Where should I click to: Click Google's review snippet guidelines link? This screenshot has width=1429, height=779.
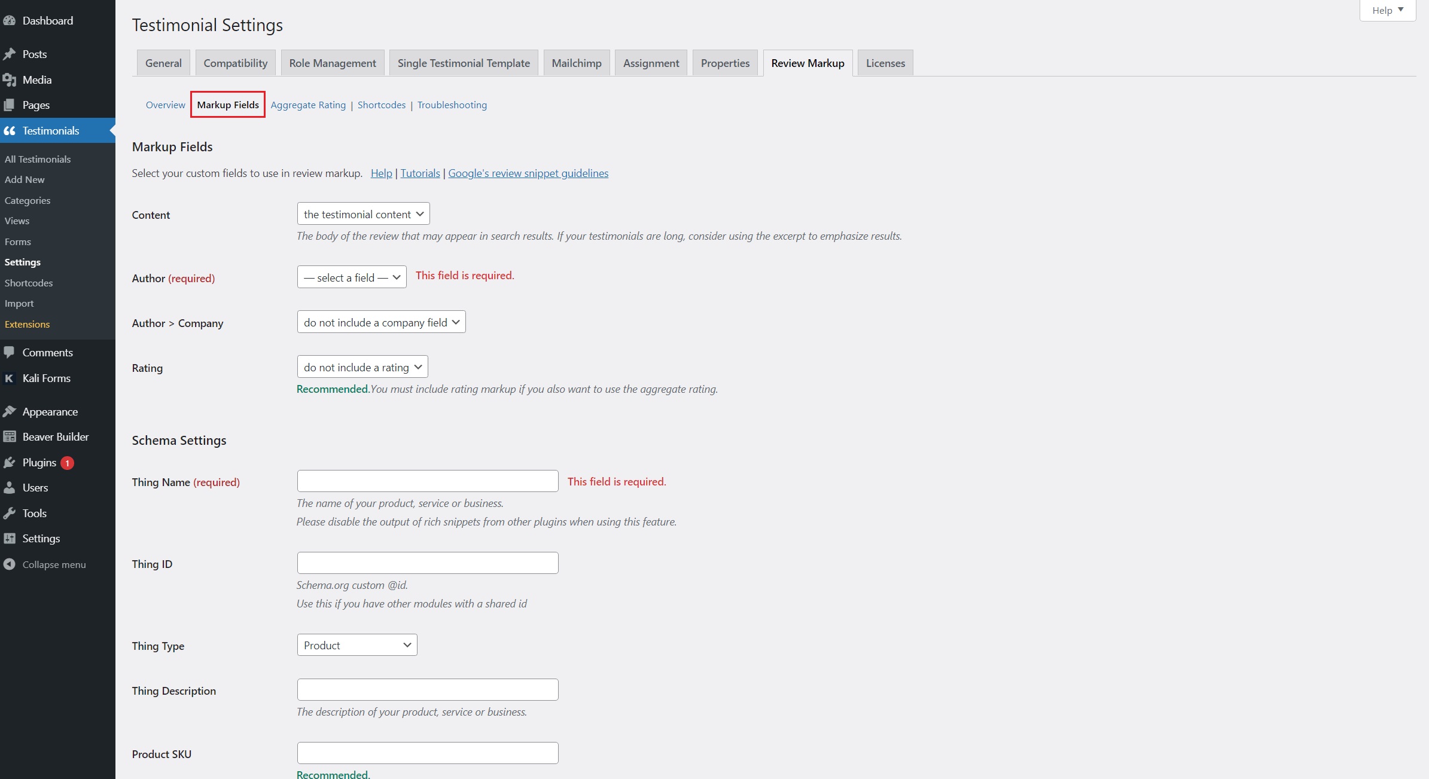point(529,173)
